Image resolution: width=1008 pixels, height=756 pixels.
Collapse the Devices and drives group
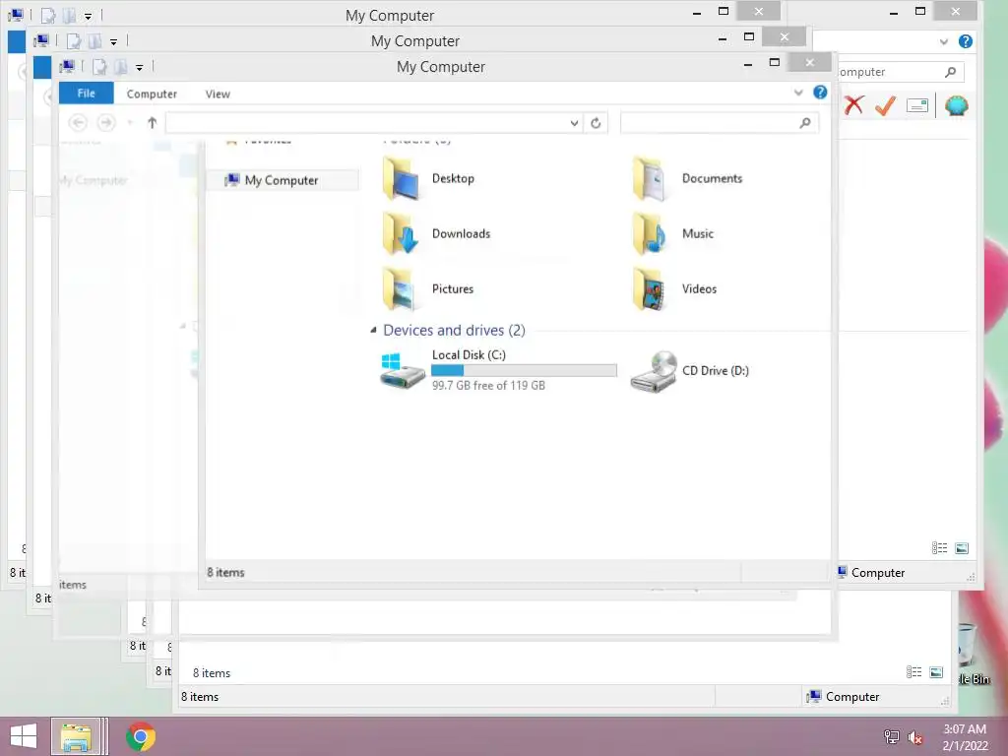pyautogui.click(x=373, y=330)
